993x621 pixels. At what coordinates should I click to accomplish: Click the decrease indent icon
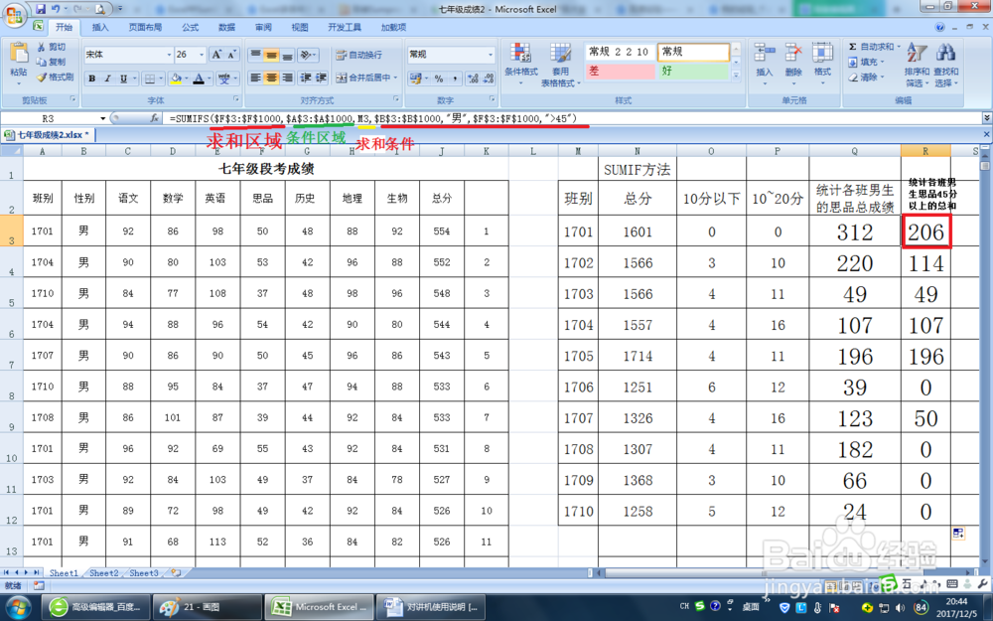[x=306, y=78]
